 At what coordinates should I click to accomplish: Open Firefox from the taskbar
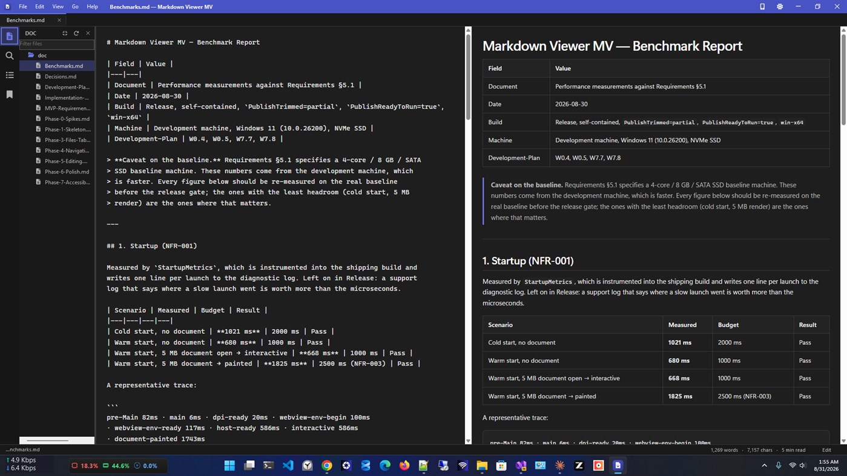point(404,465)
